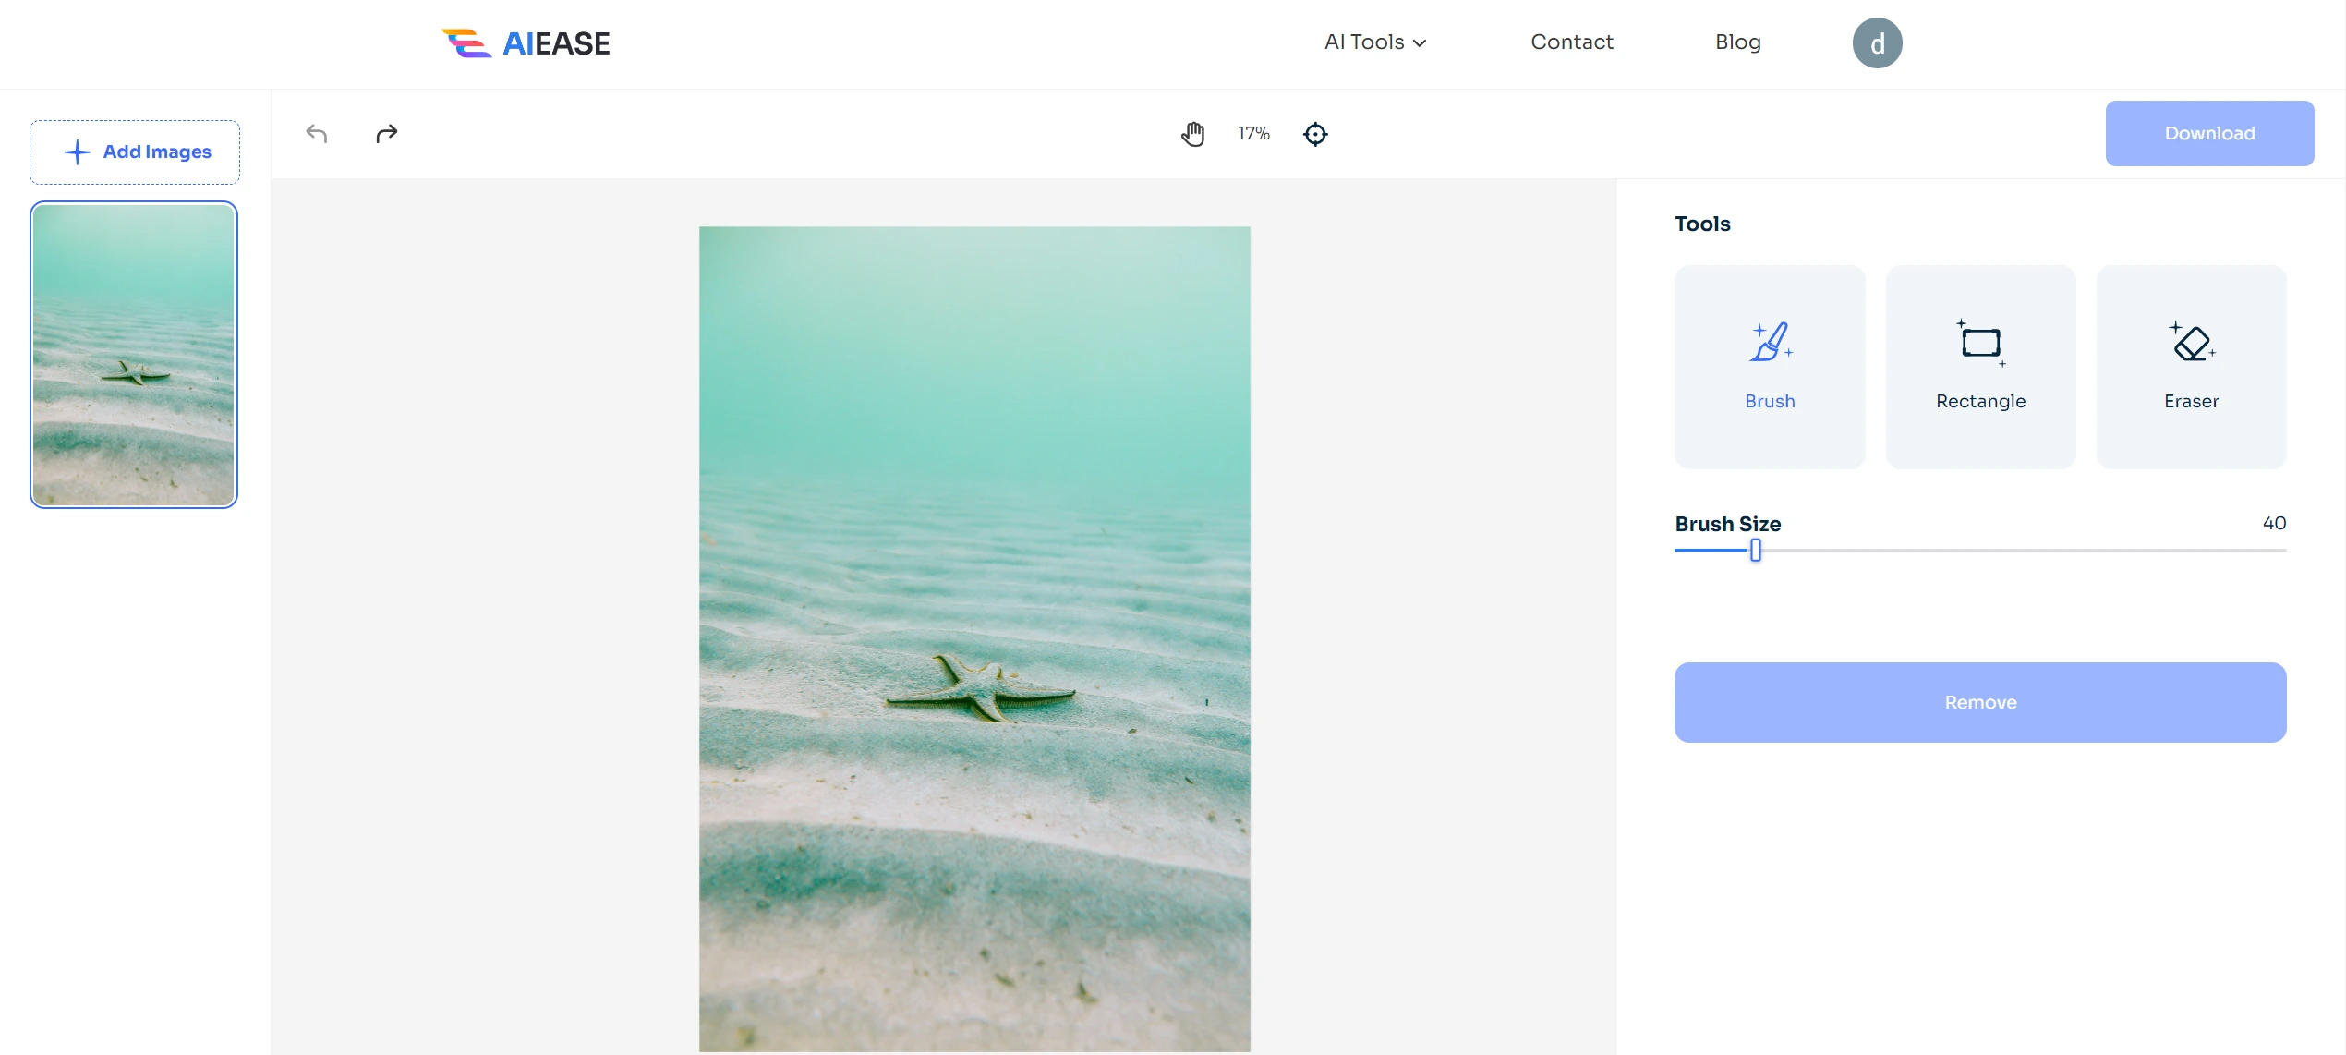The height and width of the screenshot is (1055, 2346).
Task: Drag the Brush Size slider
Action: click(1755, 549)
